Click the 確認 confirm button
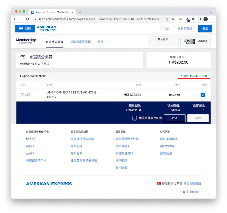This screenshot has height=213, width=227. click(x=198, y=118)
